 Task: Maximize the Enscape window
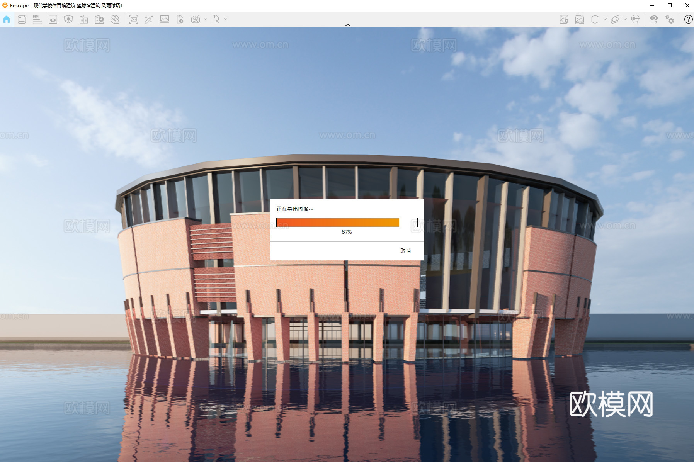coord(670,5)
